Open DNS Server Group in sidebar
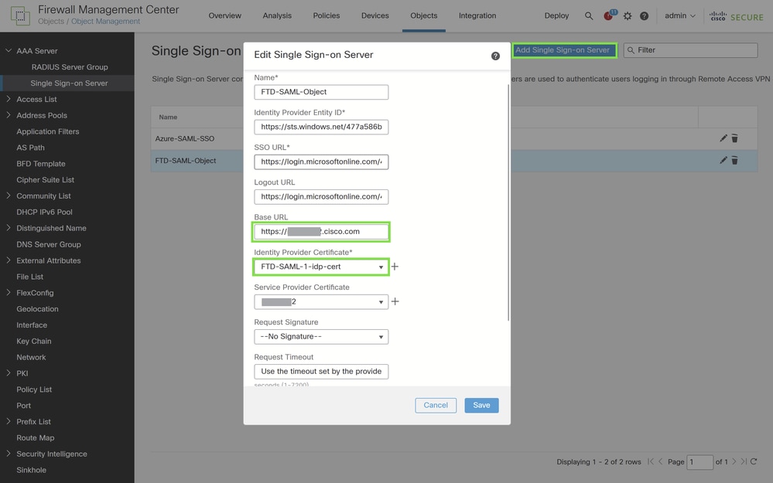The height and width of the screenshot is (483, 773). point(48,244)
